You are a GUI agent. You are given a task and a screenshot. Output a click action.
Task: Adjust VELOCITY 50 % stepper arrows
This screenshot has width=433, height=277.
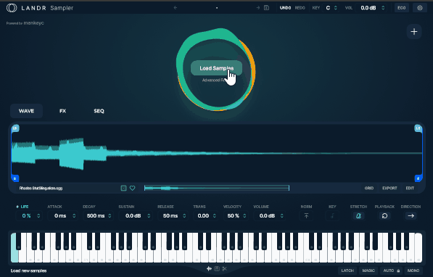pyautogui.click(x=244, y=215)
